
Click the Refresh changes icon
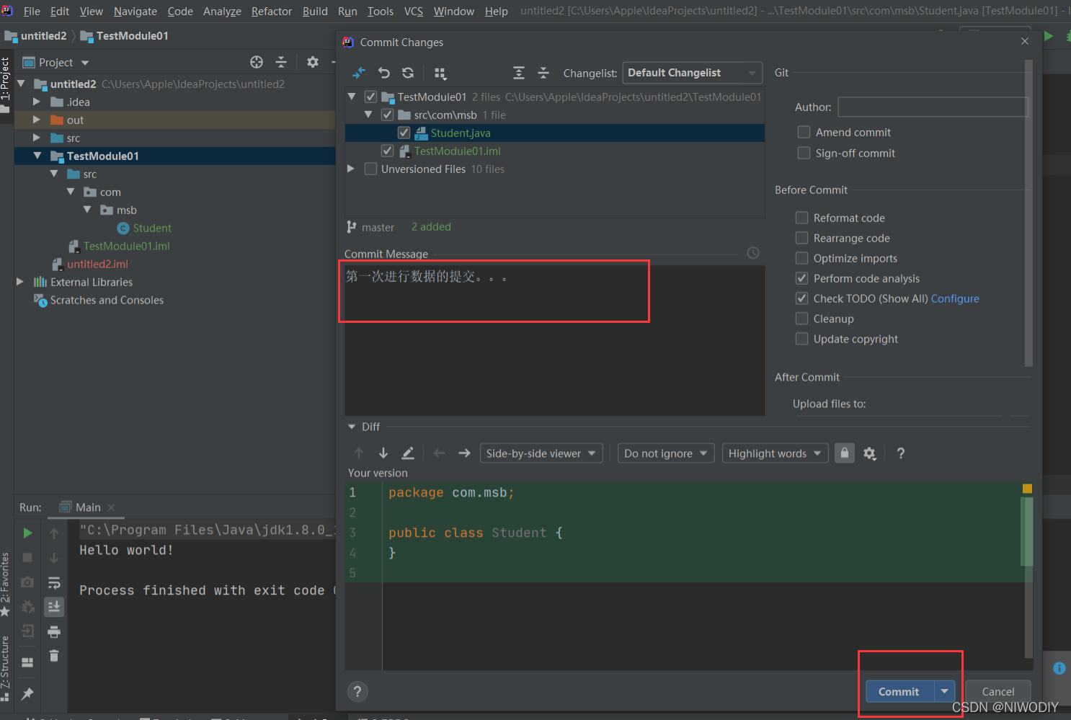(408, 73)
